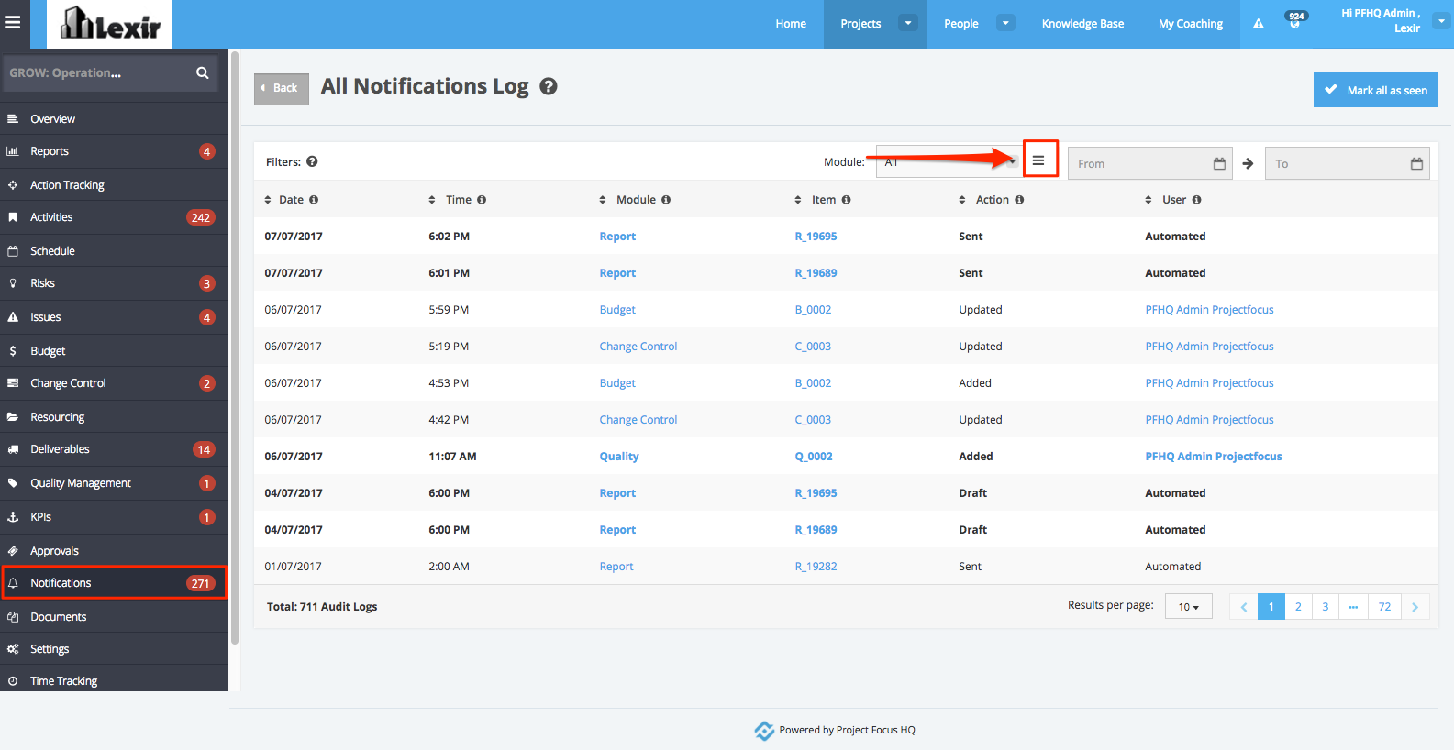Image resolution: width=1454 pixels, height=750 pixels.
Task: Open Reports in sidebar
Action: coord(114,151)
